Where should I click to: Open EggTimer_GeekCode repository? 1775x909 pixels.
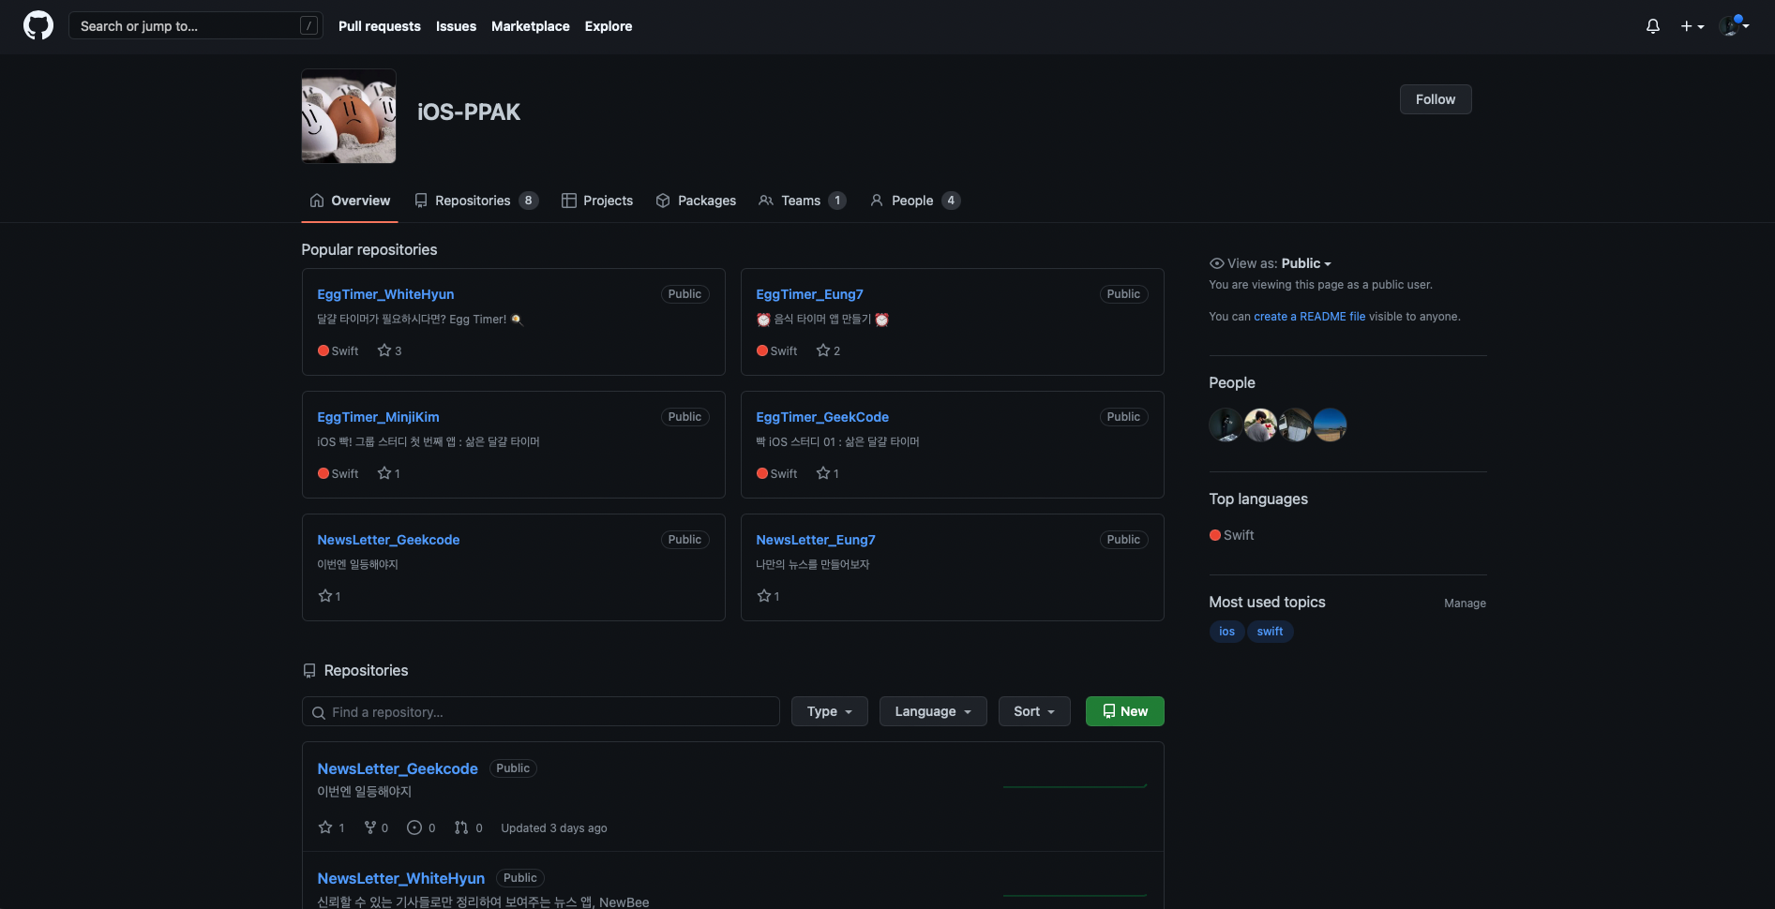822,417
